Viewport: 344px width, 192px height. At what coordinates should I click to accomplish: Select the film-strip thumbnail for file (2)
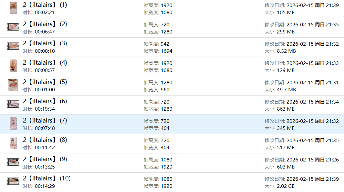point(13,27)
